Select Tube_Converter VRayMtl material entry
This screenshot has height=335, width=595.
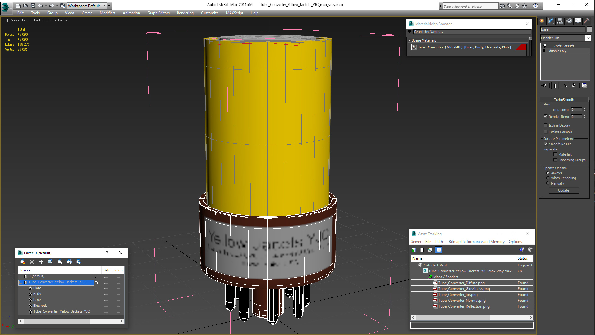pos(469,47)
